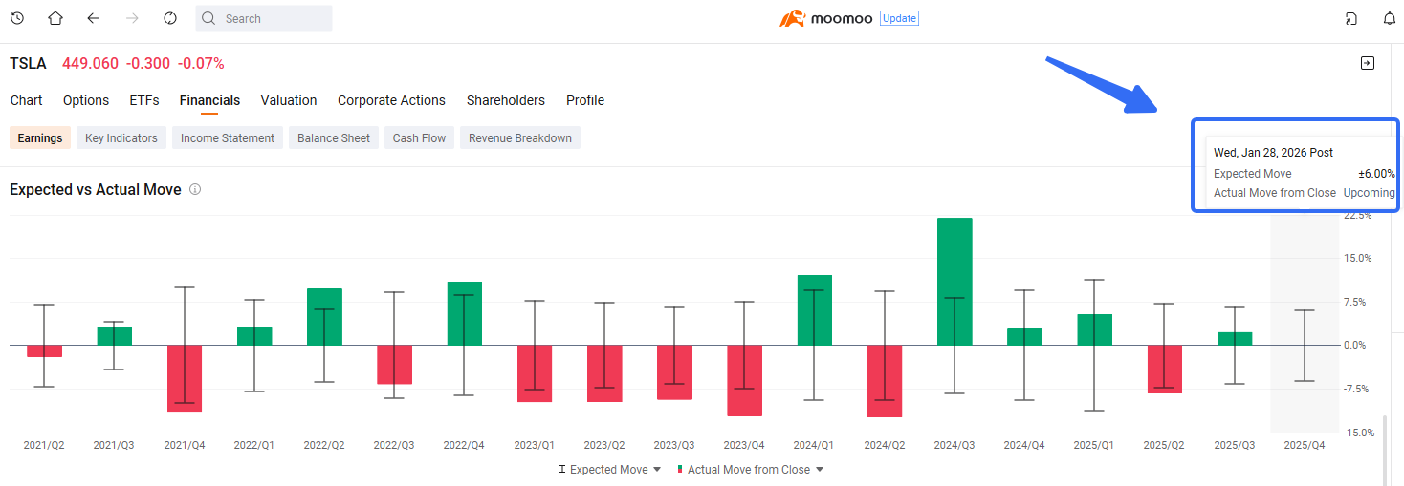The width and height of the screenshot is (1404, 486).
Task: Click the -0.07% change percentage
Action: pyautogui.click(x=202, y=63)
